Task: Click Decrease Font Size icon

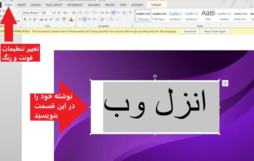Action: (59, 13)
